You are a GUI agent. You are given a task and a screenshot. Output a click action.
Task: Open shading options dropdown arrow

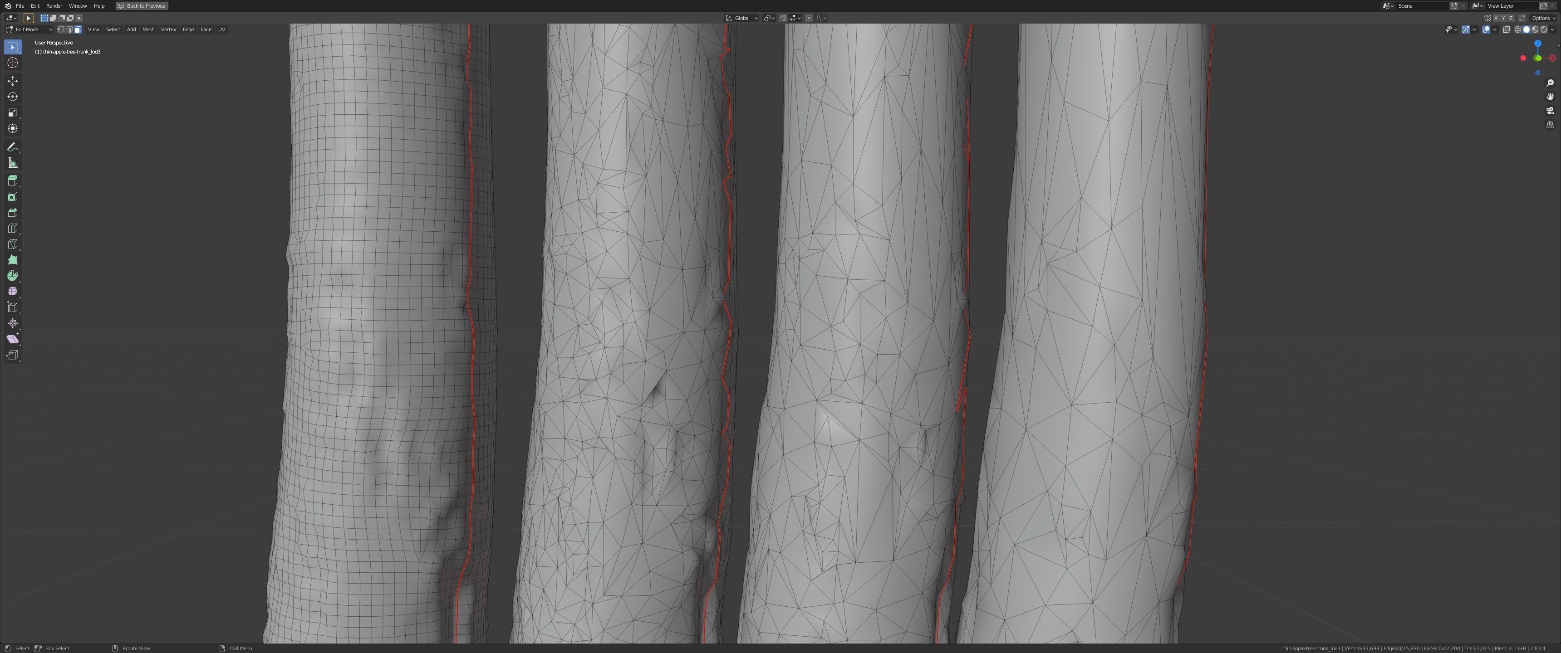pos(1552,29)
